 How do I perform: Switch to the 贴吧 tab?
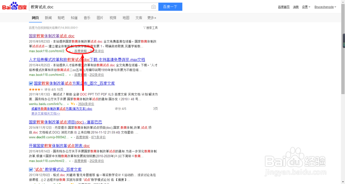coord(61,18)
